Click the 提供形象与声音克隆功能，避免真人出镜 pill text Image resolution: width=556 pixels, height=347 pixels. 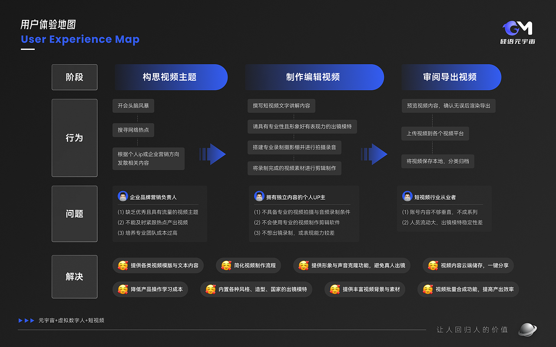tap(358, 265)
